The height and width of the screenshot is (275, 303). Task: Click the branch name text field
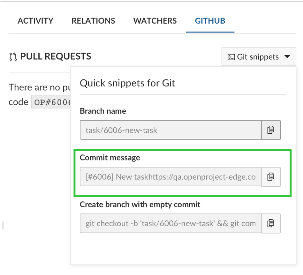pos(170,130)
